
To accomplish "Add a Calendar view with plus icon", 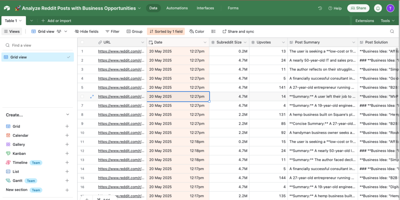I will coord(67,135).
